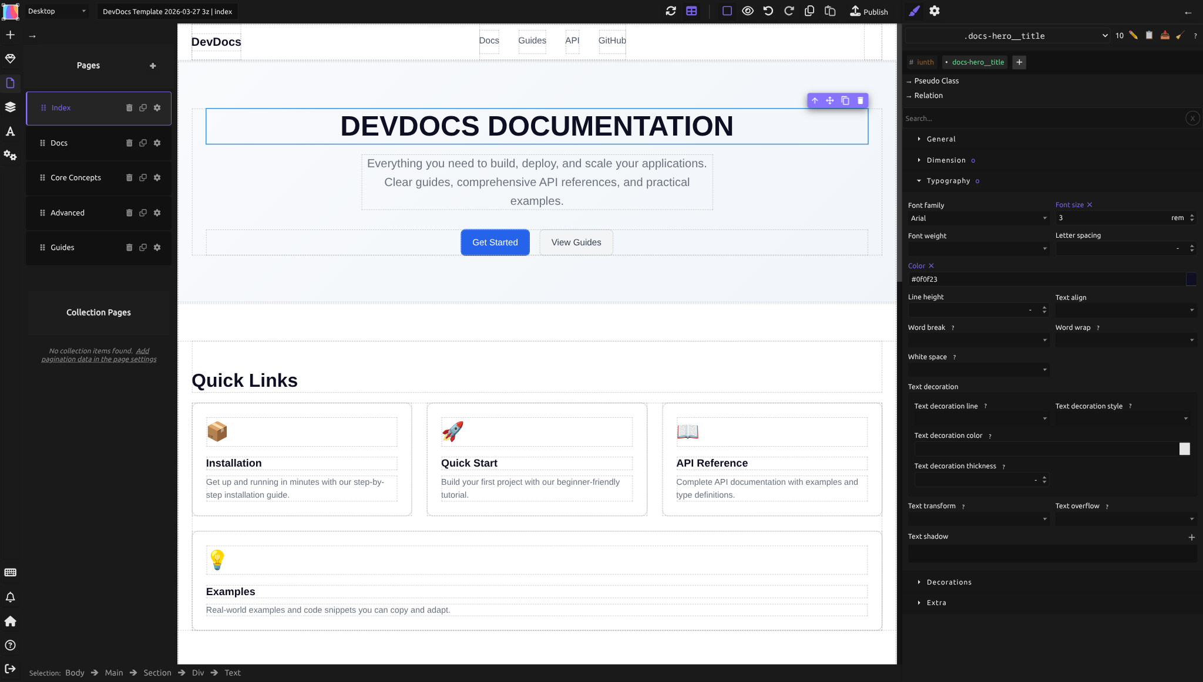Click the undo arrow in the top toolbar
1203x682 pixels.
pos(769,11)
